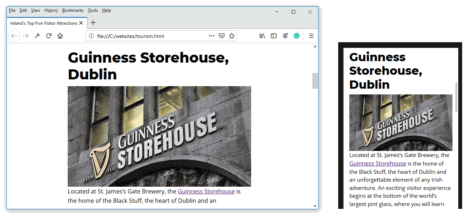
Task: Click the mobile view heading Guinness Storehouse, Dublin
Action: click(385, 70)
